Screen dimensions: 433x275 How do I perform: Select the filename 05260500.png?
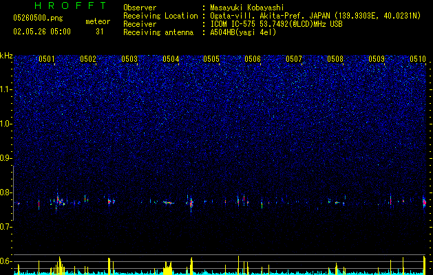click(x=38, y=18)
